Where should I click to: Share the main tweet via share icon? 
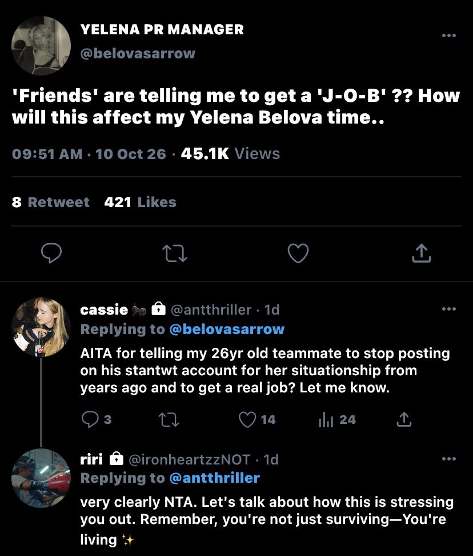[x=422, y=253]
